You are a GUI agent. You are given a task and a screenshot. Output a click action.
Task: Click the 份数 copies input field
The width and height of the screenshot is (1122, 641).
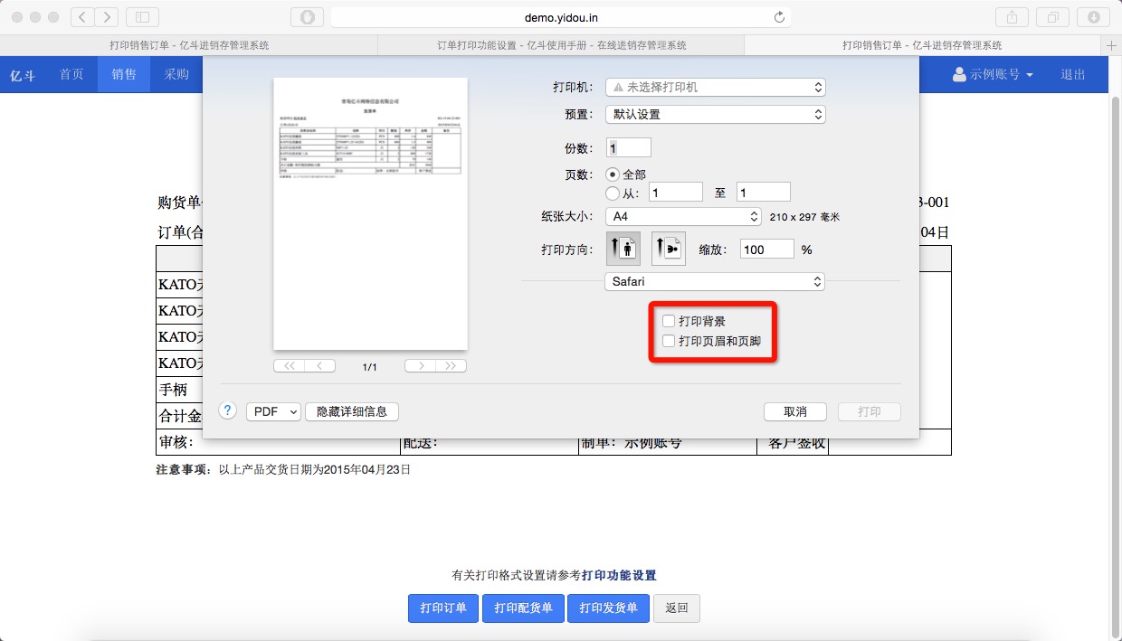tap(629, 148)
